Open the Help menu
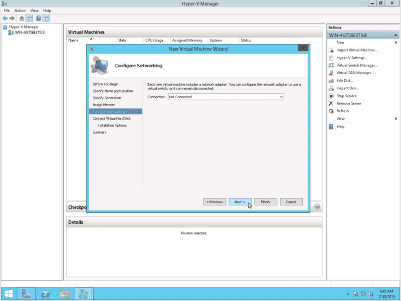The image size is (401, 301). tap(47, 10)
